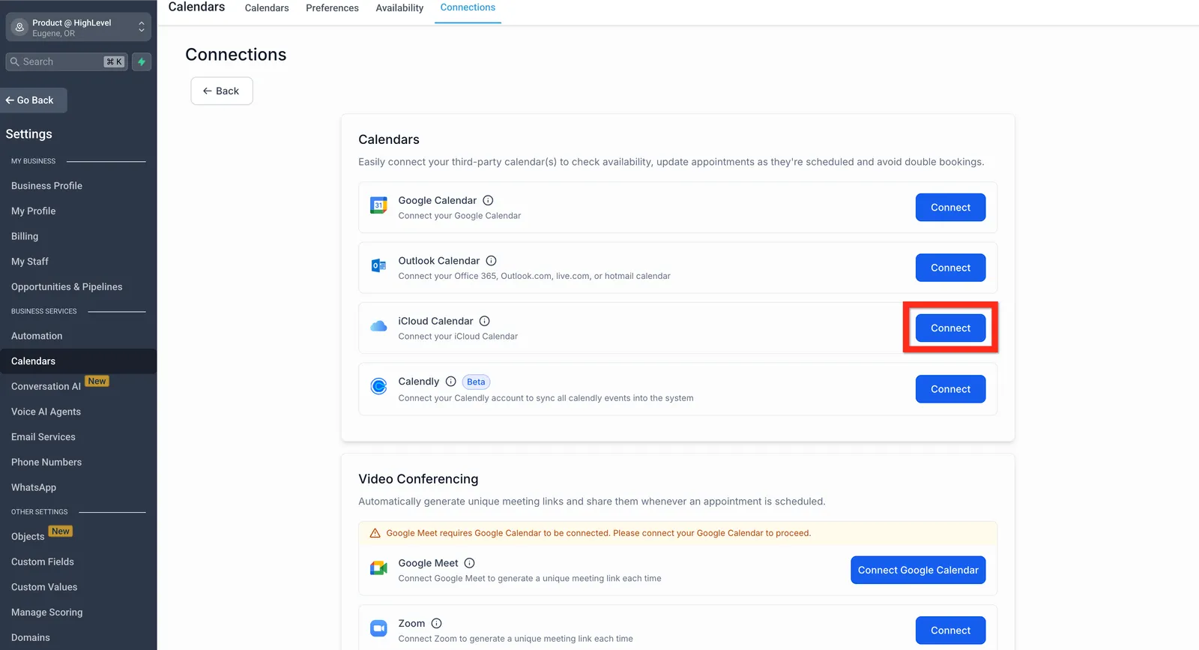Click the info icon beside Zoom
Viewport: 1199px width, 650px height.
click(x=436, y=624)
